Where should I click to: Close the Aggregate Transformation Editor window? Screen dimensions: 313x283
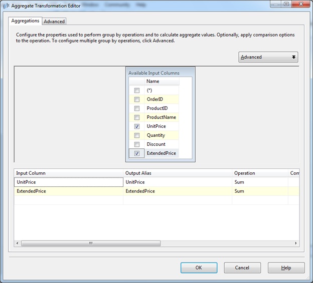coord(301,4)
